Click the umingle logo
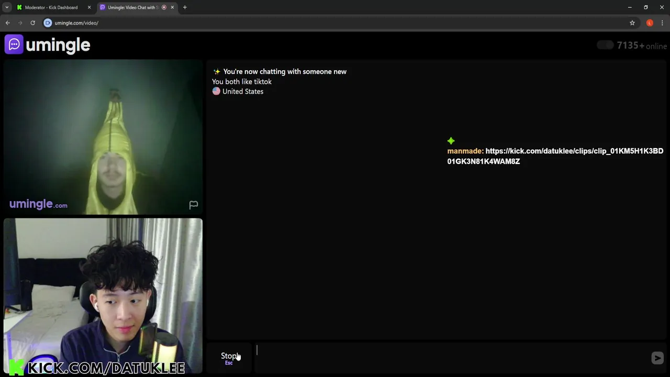Viewport: 670px width, 377px height. pos(48,45)
